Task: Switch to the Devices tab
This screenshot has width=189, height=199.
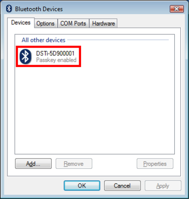Action: [x=21, y=23]
